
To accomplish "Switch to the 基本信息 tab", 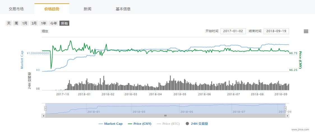I will [x=123, y=9].
